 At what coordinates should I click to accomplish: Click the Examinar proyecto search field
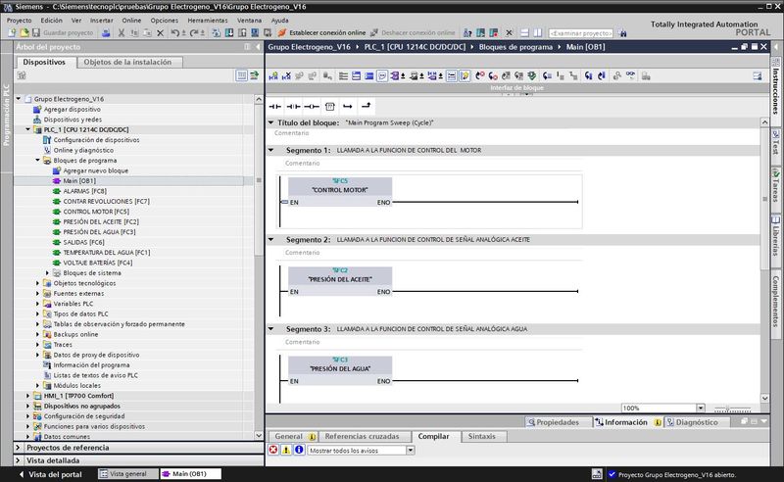[581, 33]
